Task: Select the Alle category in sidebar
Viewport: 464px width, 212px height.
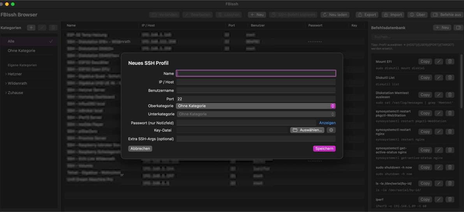Action: (x=11, y=41)
